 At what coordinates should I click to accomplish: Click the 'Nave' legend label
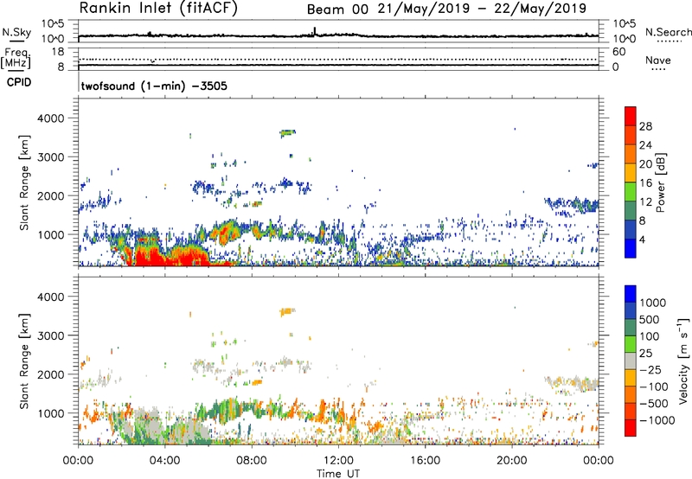click(658, 60)
